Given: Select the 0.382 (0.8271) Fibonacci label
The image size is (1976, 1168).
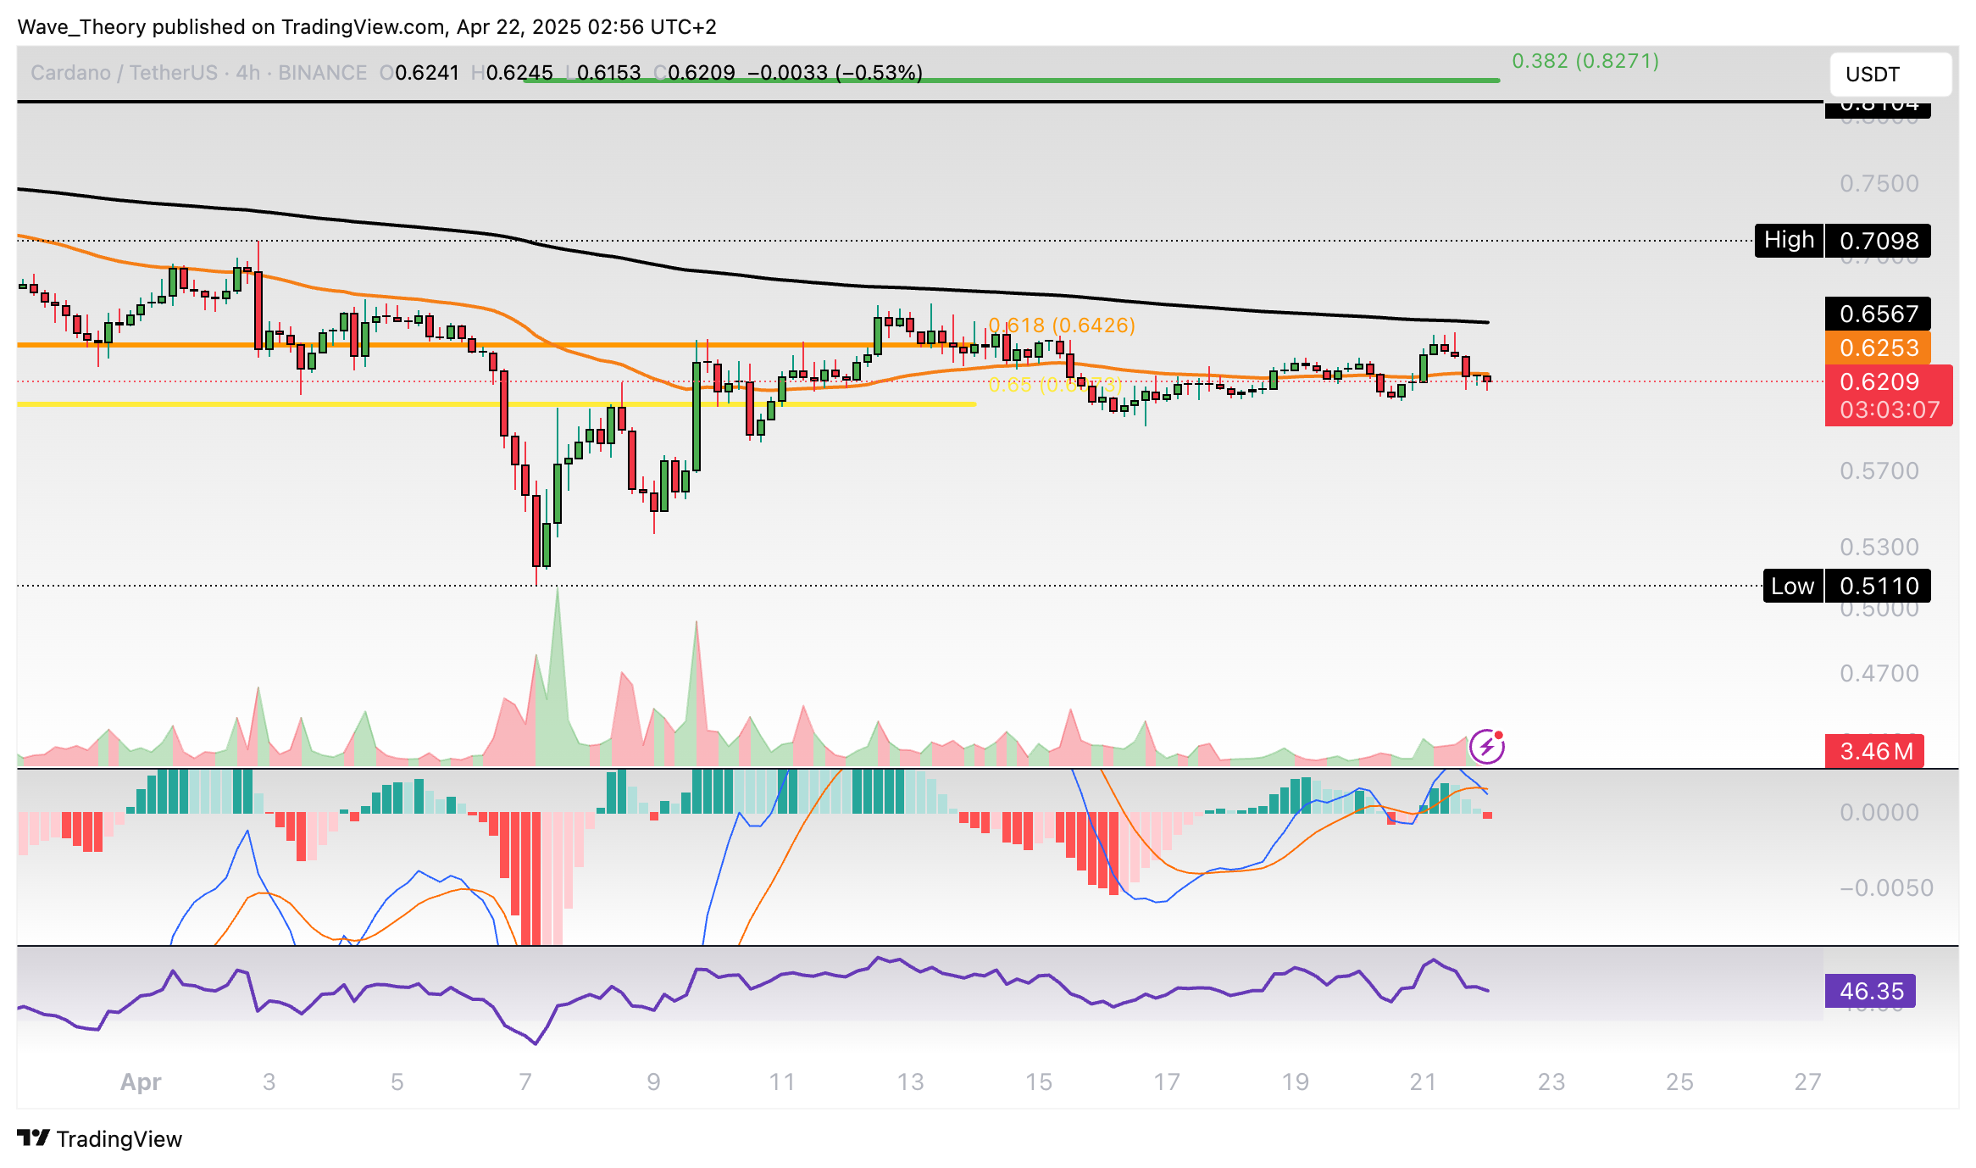Looking at the screenshot, I should 1585,61.
